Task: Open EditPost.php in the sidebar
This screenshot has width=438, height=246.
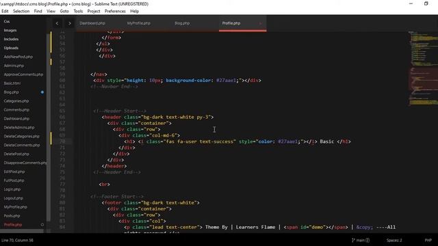Action: click(x=14, y=172)
